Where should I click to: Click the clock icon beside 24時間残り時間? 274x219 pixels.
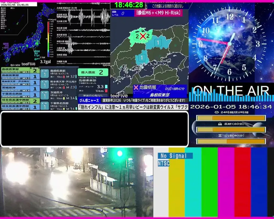pyautogui.click(x=217, y=112)
